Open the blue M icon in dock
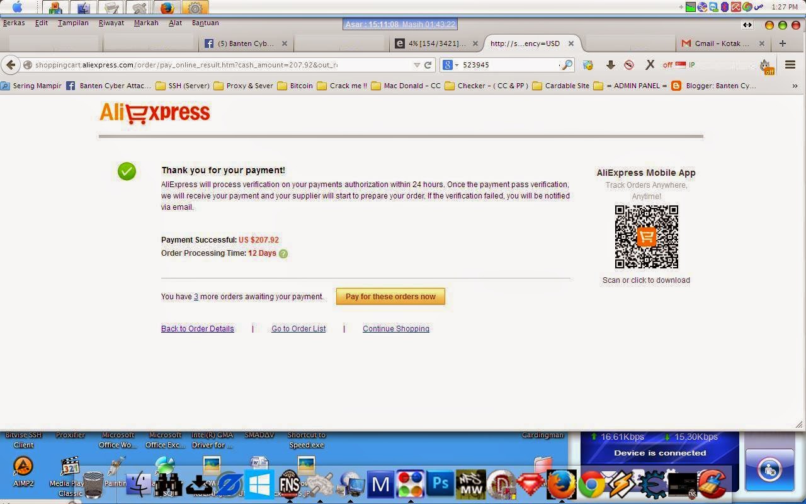The image size is (806, 504). pyautogui.click(x=380, y=485)
